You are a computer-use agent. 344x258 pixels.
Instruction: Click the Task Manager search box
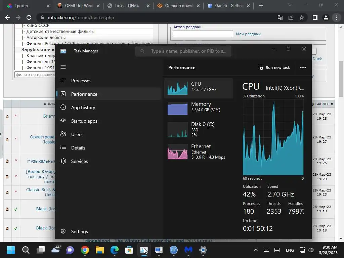coord(183,51)
